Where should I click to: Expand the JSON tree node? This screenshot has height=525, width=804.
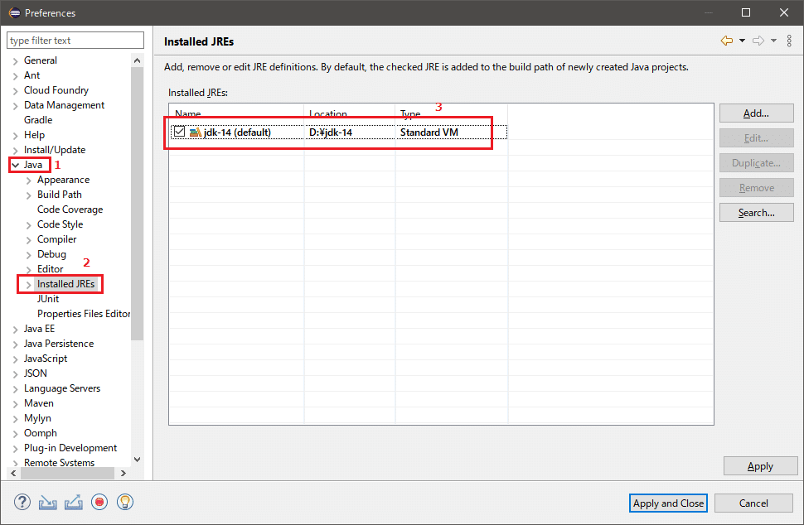coord(16,374)
